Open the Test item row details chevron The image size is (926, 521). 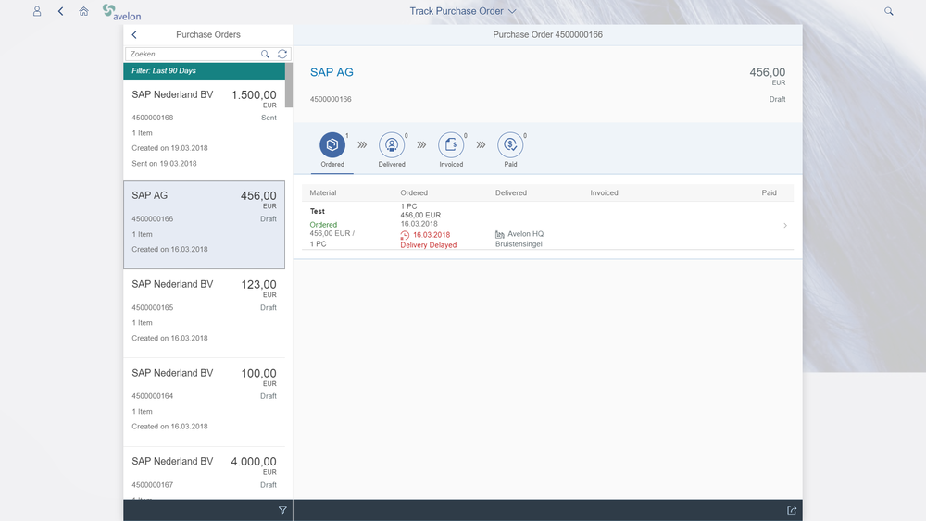pyautogui.click(x=785, y=226)
